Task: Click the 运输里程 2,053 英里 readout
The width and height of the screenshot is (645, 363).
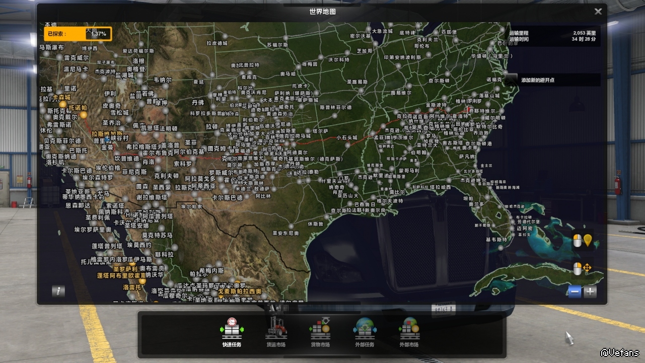Action: pos(552,33)
